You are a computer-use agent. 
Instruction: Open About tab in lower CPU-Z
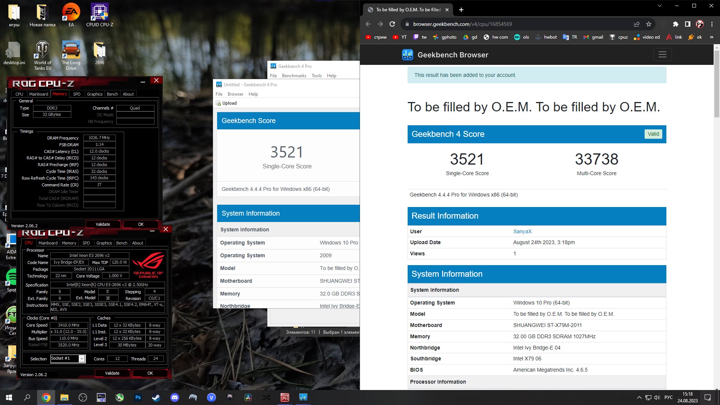pos(138,243)
